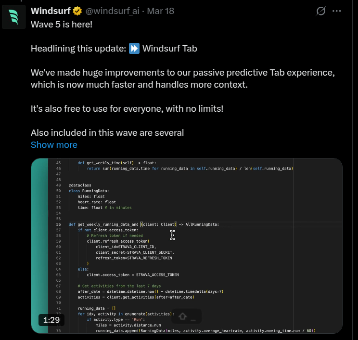Click the 1:29 video duration badge
Screen dimensions: 358x340
[x=51, y=320]
